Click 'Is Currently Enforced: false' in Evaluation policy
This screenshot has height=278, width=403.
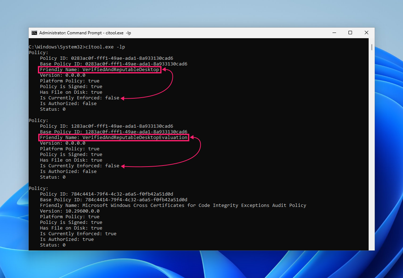click(80, 166)
